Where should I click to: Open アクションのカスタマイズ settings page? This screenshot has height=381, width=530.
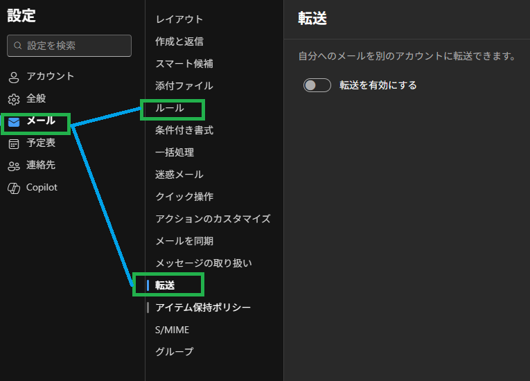point(213,219)
